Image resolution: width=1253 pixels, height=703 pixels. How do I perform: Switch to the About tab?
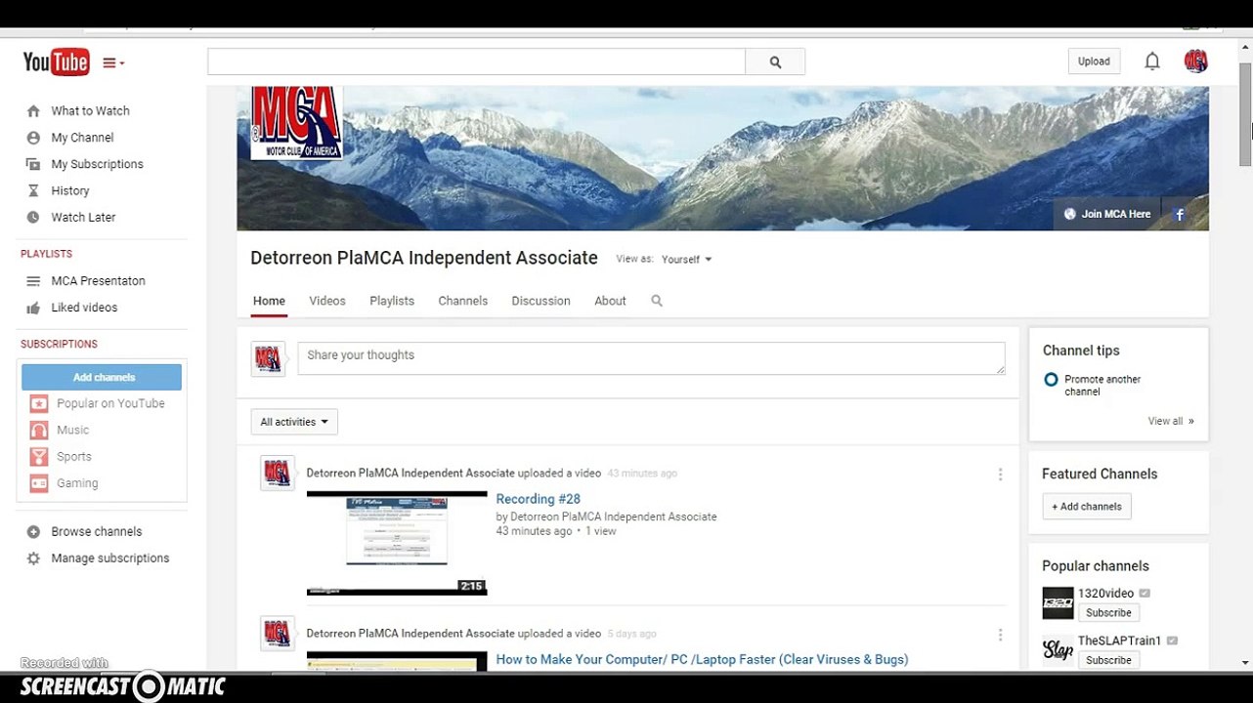[x=610, y=301]
